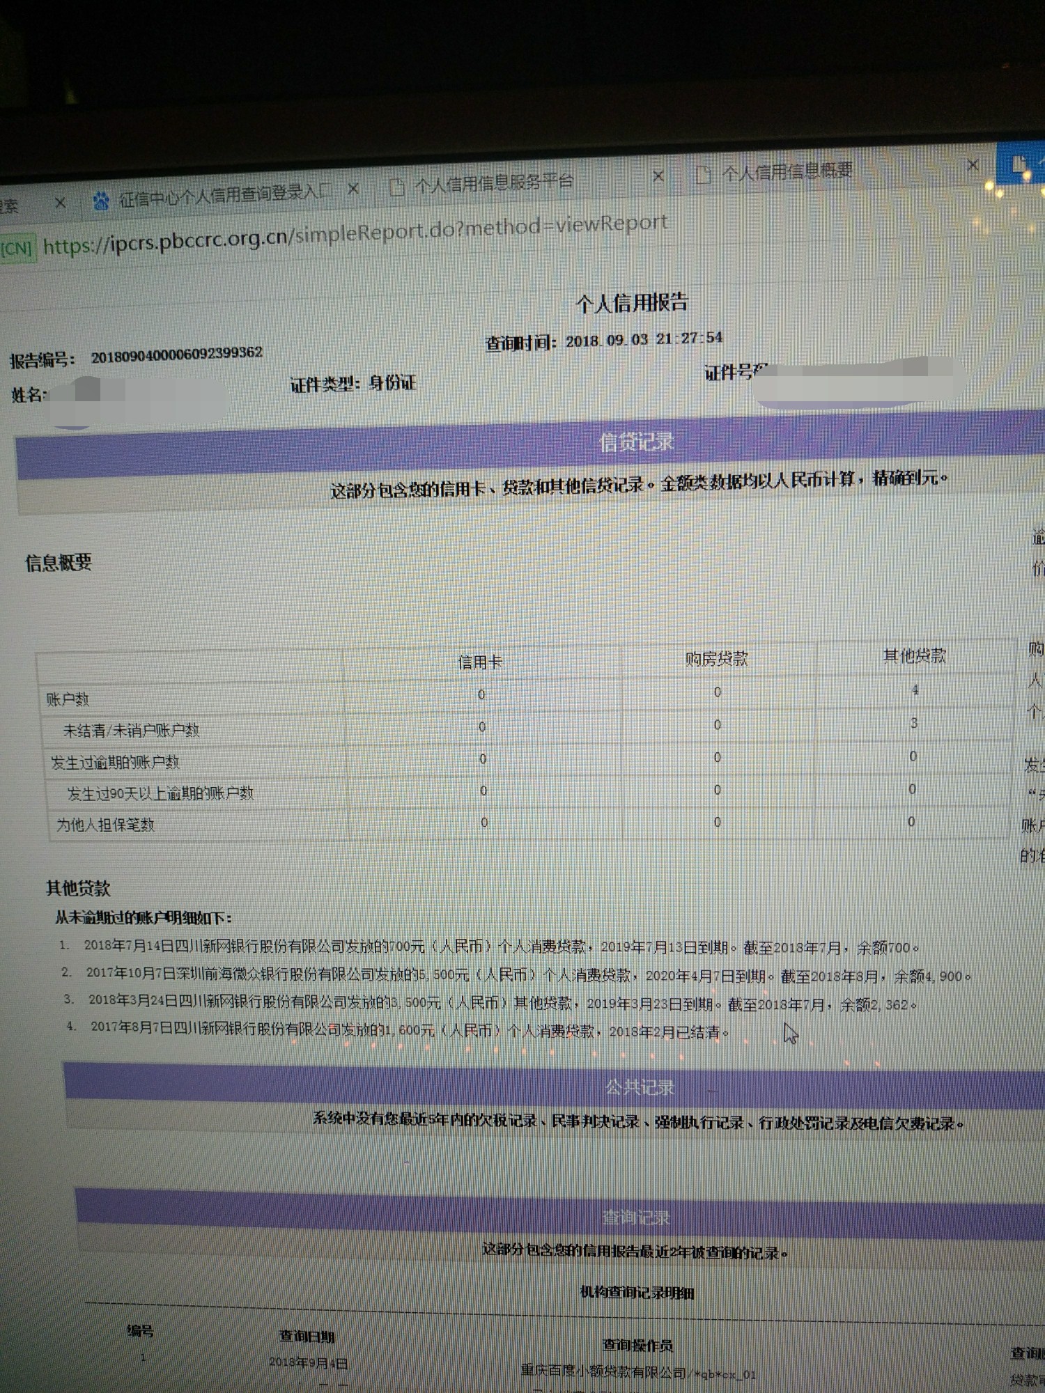
Task: Click the 查询日期 column header
Action: pyautogui.click(x=307, y=1336)
